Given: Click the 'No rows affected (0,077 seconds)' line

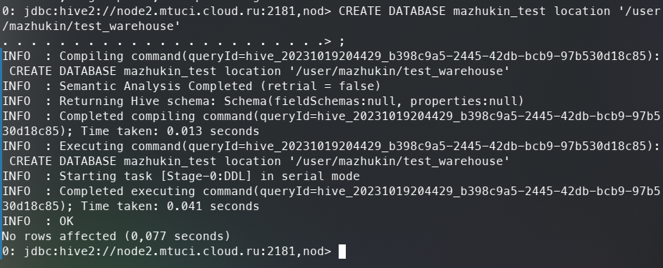Looking at the screenshot, I should pos(116,237).
